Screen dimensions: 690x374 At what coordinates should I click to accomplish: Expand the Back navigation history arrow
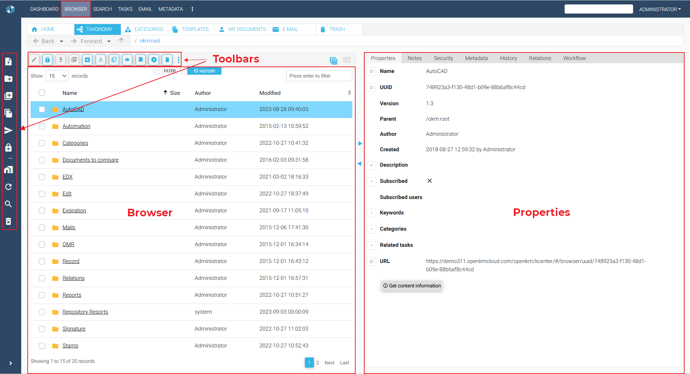[61, 41]
